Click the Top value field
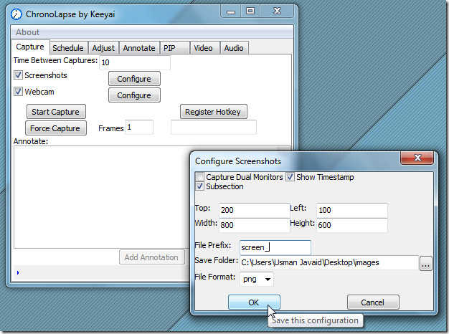 [x=255, y=210]
